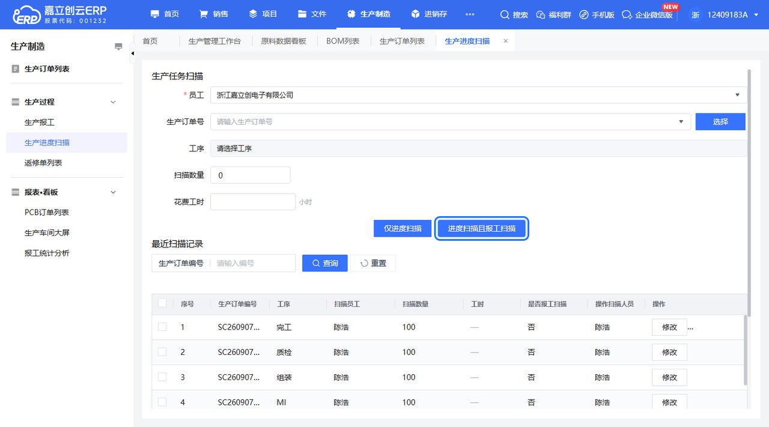Open 企业微信版
The height and width of the screenshot is (427, 769).
tap(647, 14)
